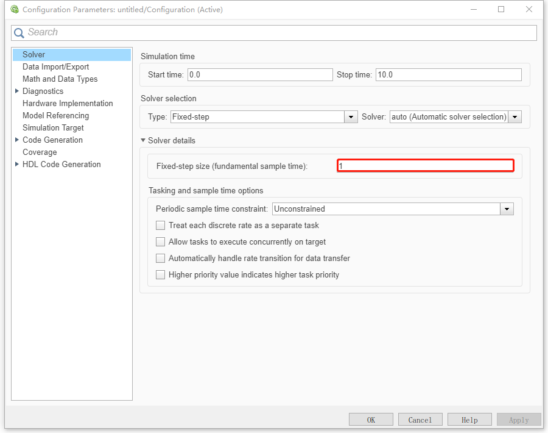The width and height of the screenshot is (548, 433).
Task: Click the OK button
Action: pyautogui.click(x=371, y=420)
